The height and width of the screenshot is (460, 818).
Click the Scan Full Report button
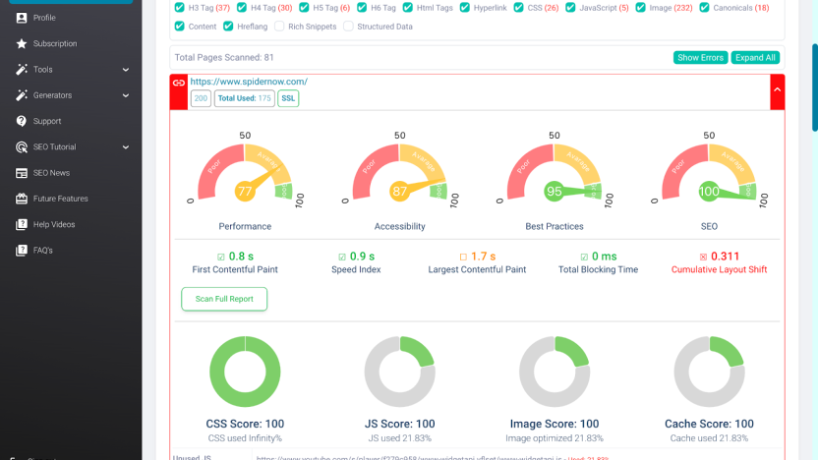(224, 299)
